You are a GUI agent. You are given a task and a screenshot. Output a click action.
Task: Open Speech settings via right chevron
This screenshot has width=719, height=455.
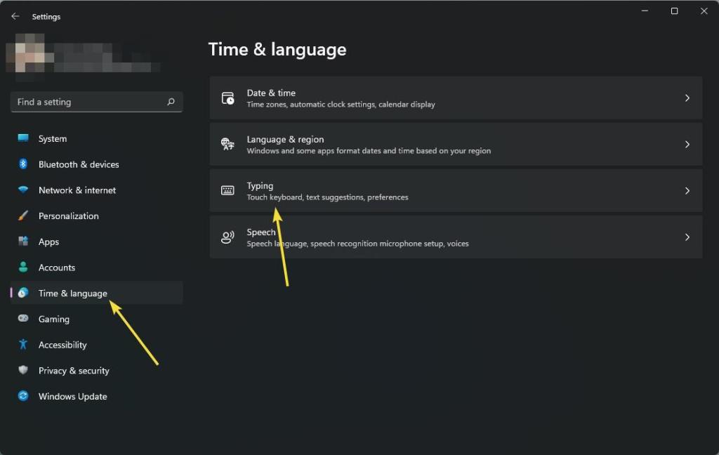tap(687, 237)
